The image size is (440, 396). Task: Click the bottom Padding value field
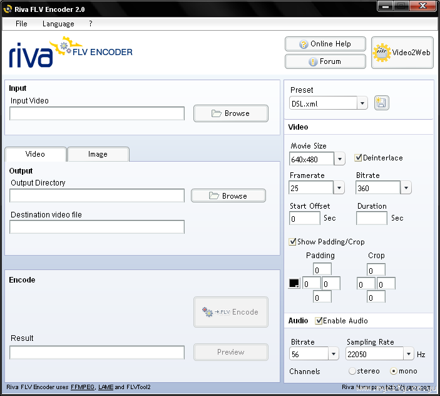[322, 296]
